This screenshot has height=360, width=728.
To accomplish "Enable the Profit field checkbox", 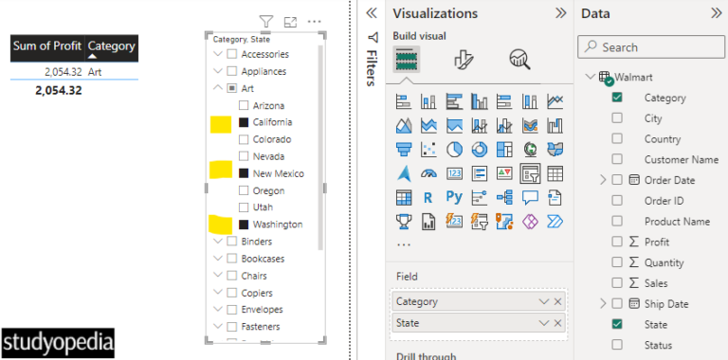I will (617, 242).
